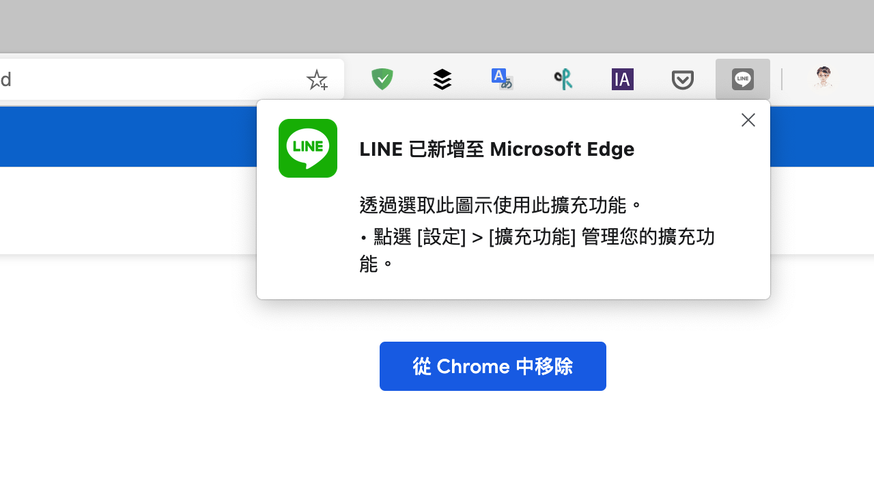The image size is (874, 492).
Task: Select the heading LINE 已新增至 Microsoft Edge
Action: [497, 149]
